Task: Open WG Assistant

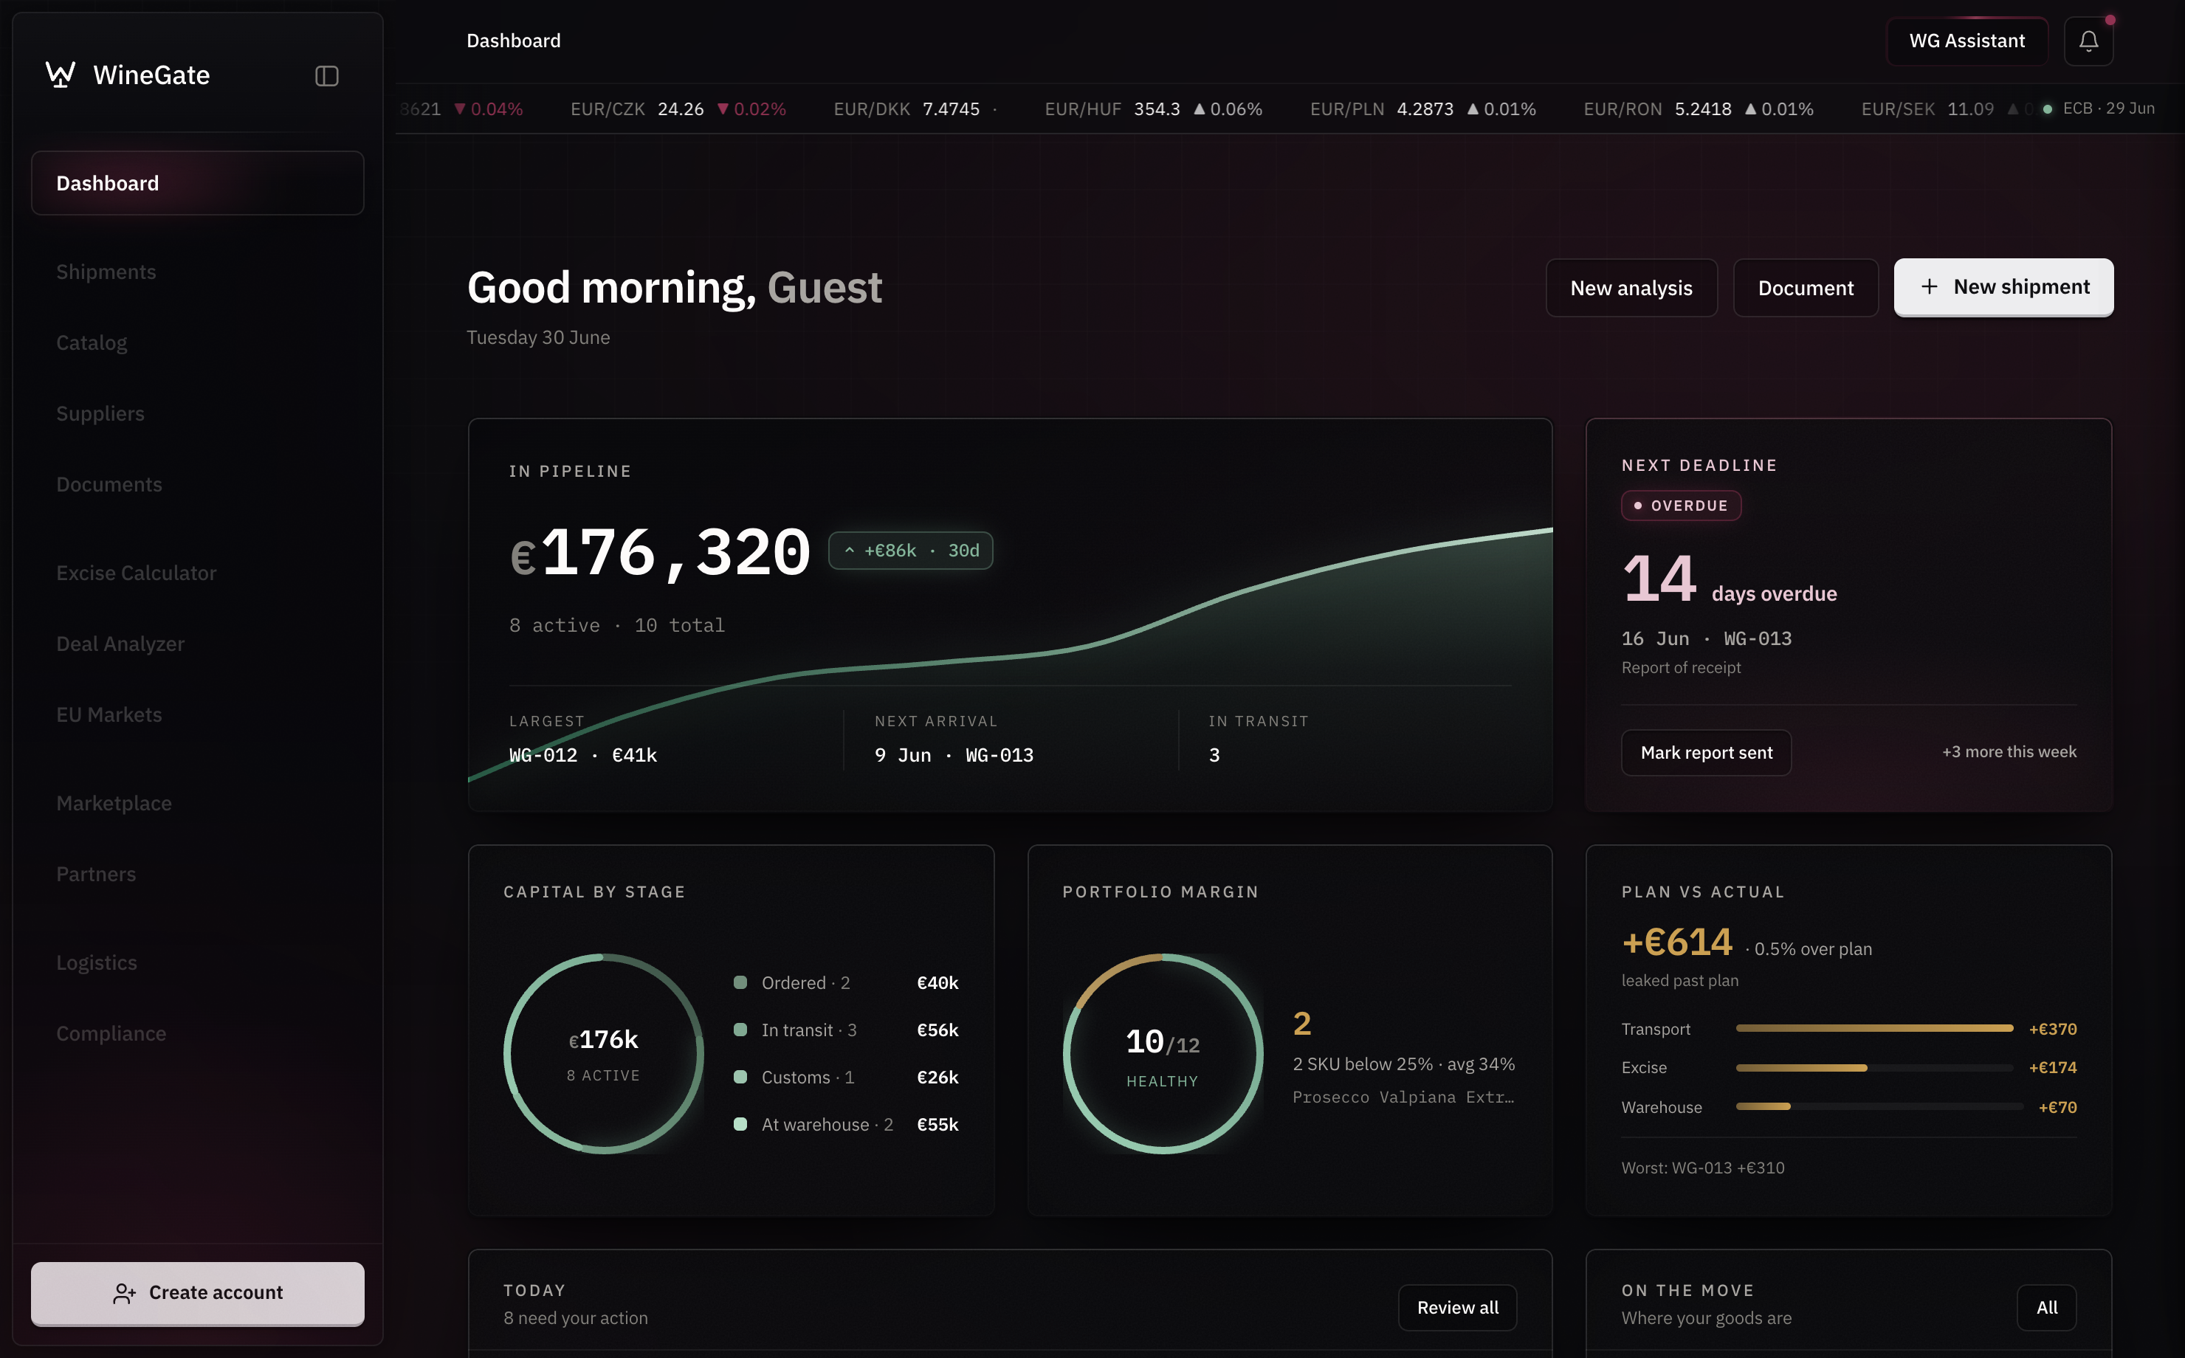Action: tap(1966, 41)
